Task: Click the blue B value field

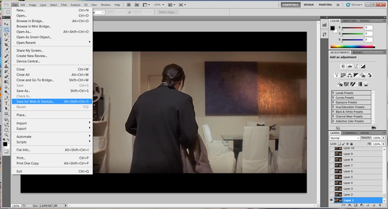Action: coord(368,39)
